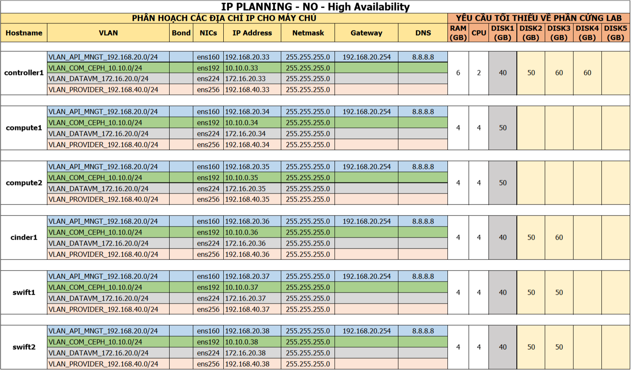
Task: Select IP address 172.16.20.33
Action: point(252,79)
